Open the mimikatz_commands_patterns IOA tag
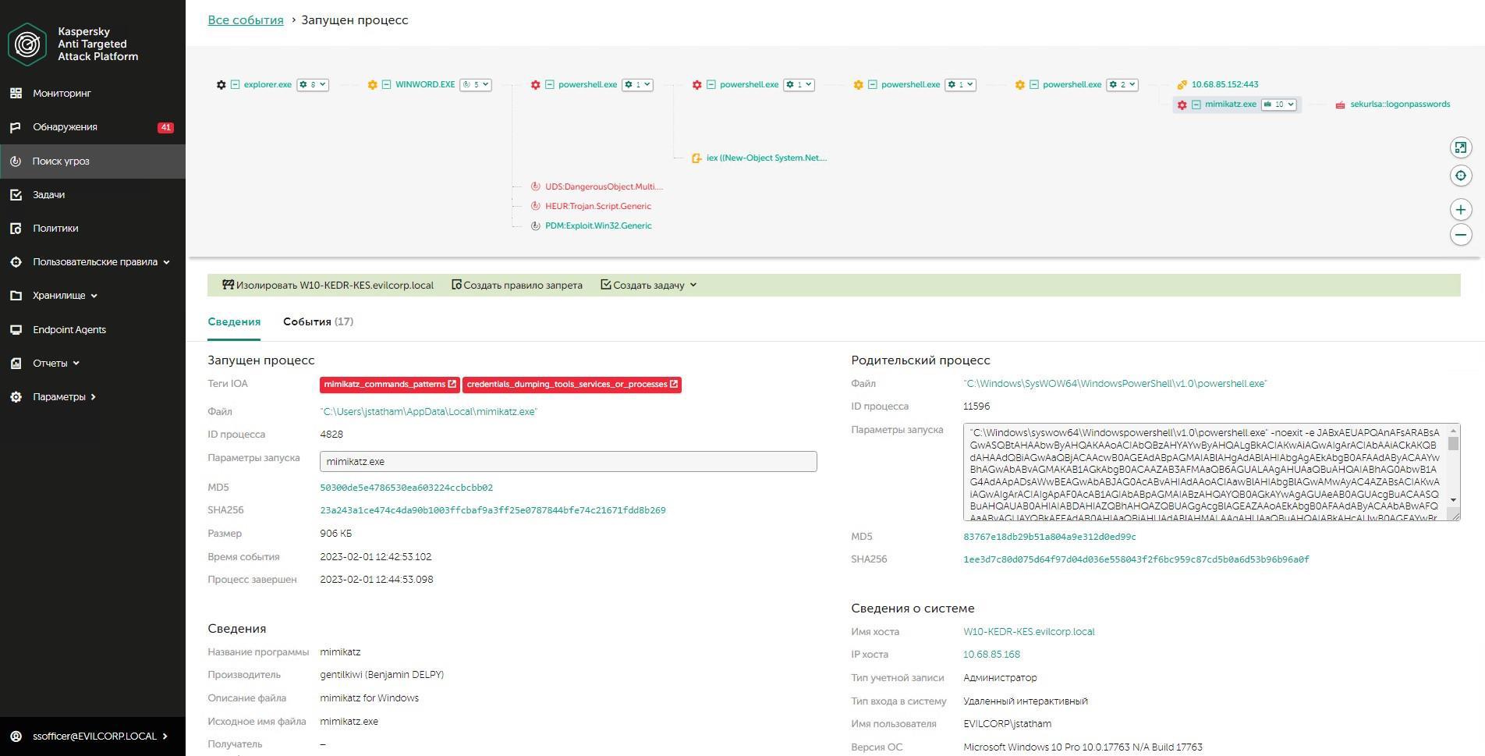 (390, 385)
